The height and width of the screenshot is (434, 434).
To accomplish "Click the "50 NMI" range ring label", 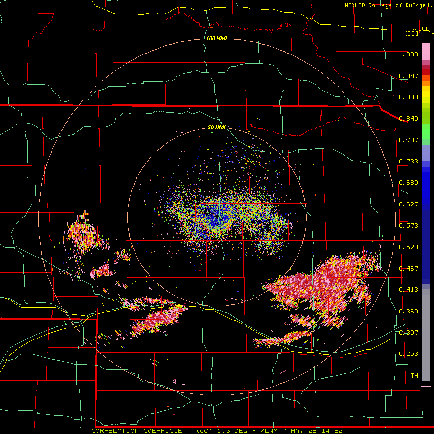I will tap(217, 127).
